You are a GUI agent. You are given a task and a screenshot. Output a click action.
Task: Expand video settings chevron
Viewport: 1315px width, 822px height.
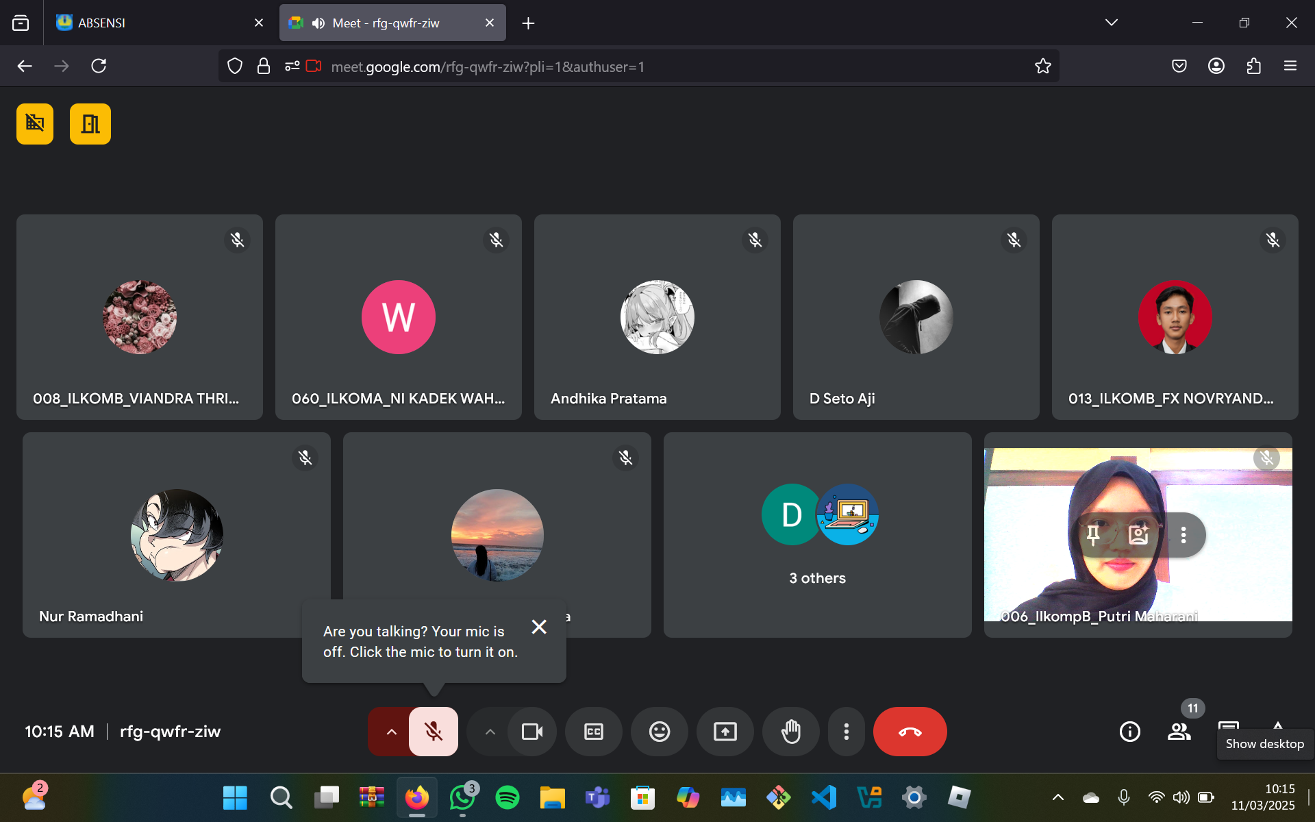tap(490, 732)
